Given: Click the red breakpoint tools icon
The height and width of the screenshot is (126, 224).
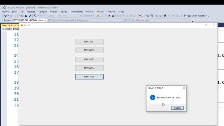Looking at the screenshot, I should coord(140,16).
